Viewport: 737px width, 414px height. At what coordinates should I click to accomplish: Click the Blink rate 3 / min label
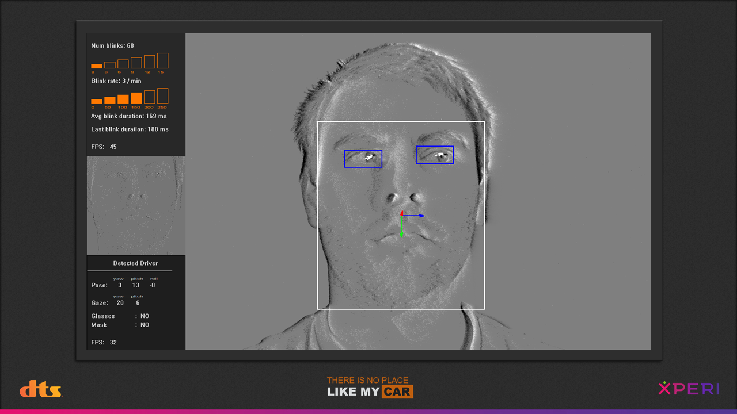coord(116,81)
